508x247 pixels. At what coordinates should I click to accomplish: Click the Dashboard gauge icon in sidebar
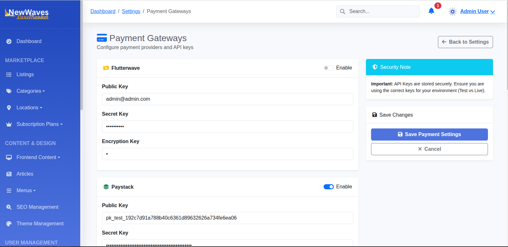pyautogui.click(x=9, y=41)
